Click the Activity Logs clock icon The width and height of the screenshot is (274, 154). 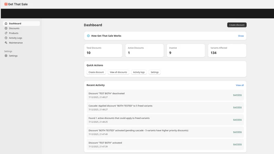coord(6,38)
